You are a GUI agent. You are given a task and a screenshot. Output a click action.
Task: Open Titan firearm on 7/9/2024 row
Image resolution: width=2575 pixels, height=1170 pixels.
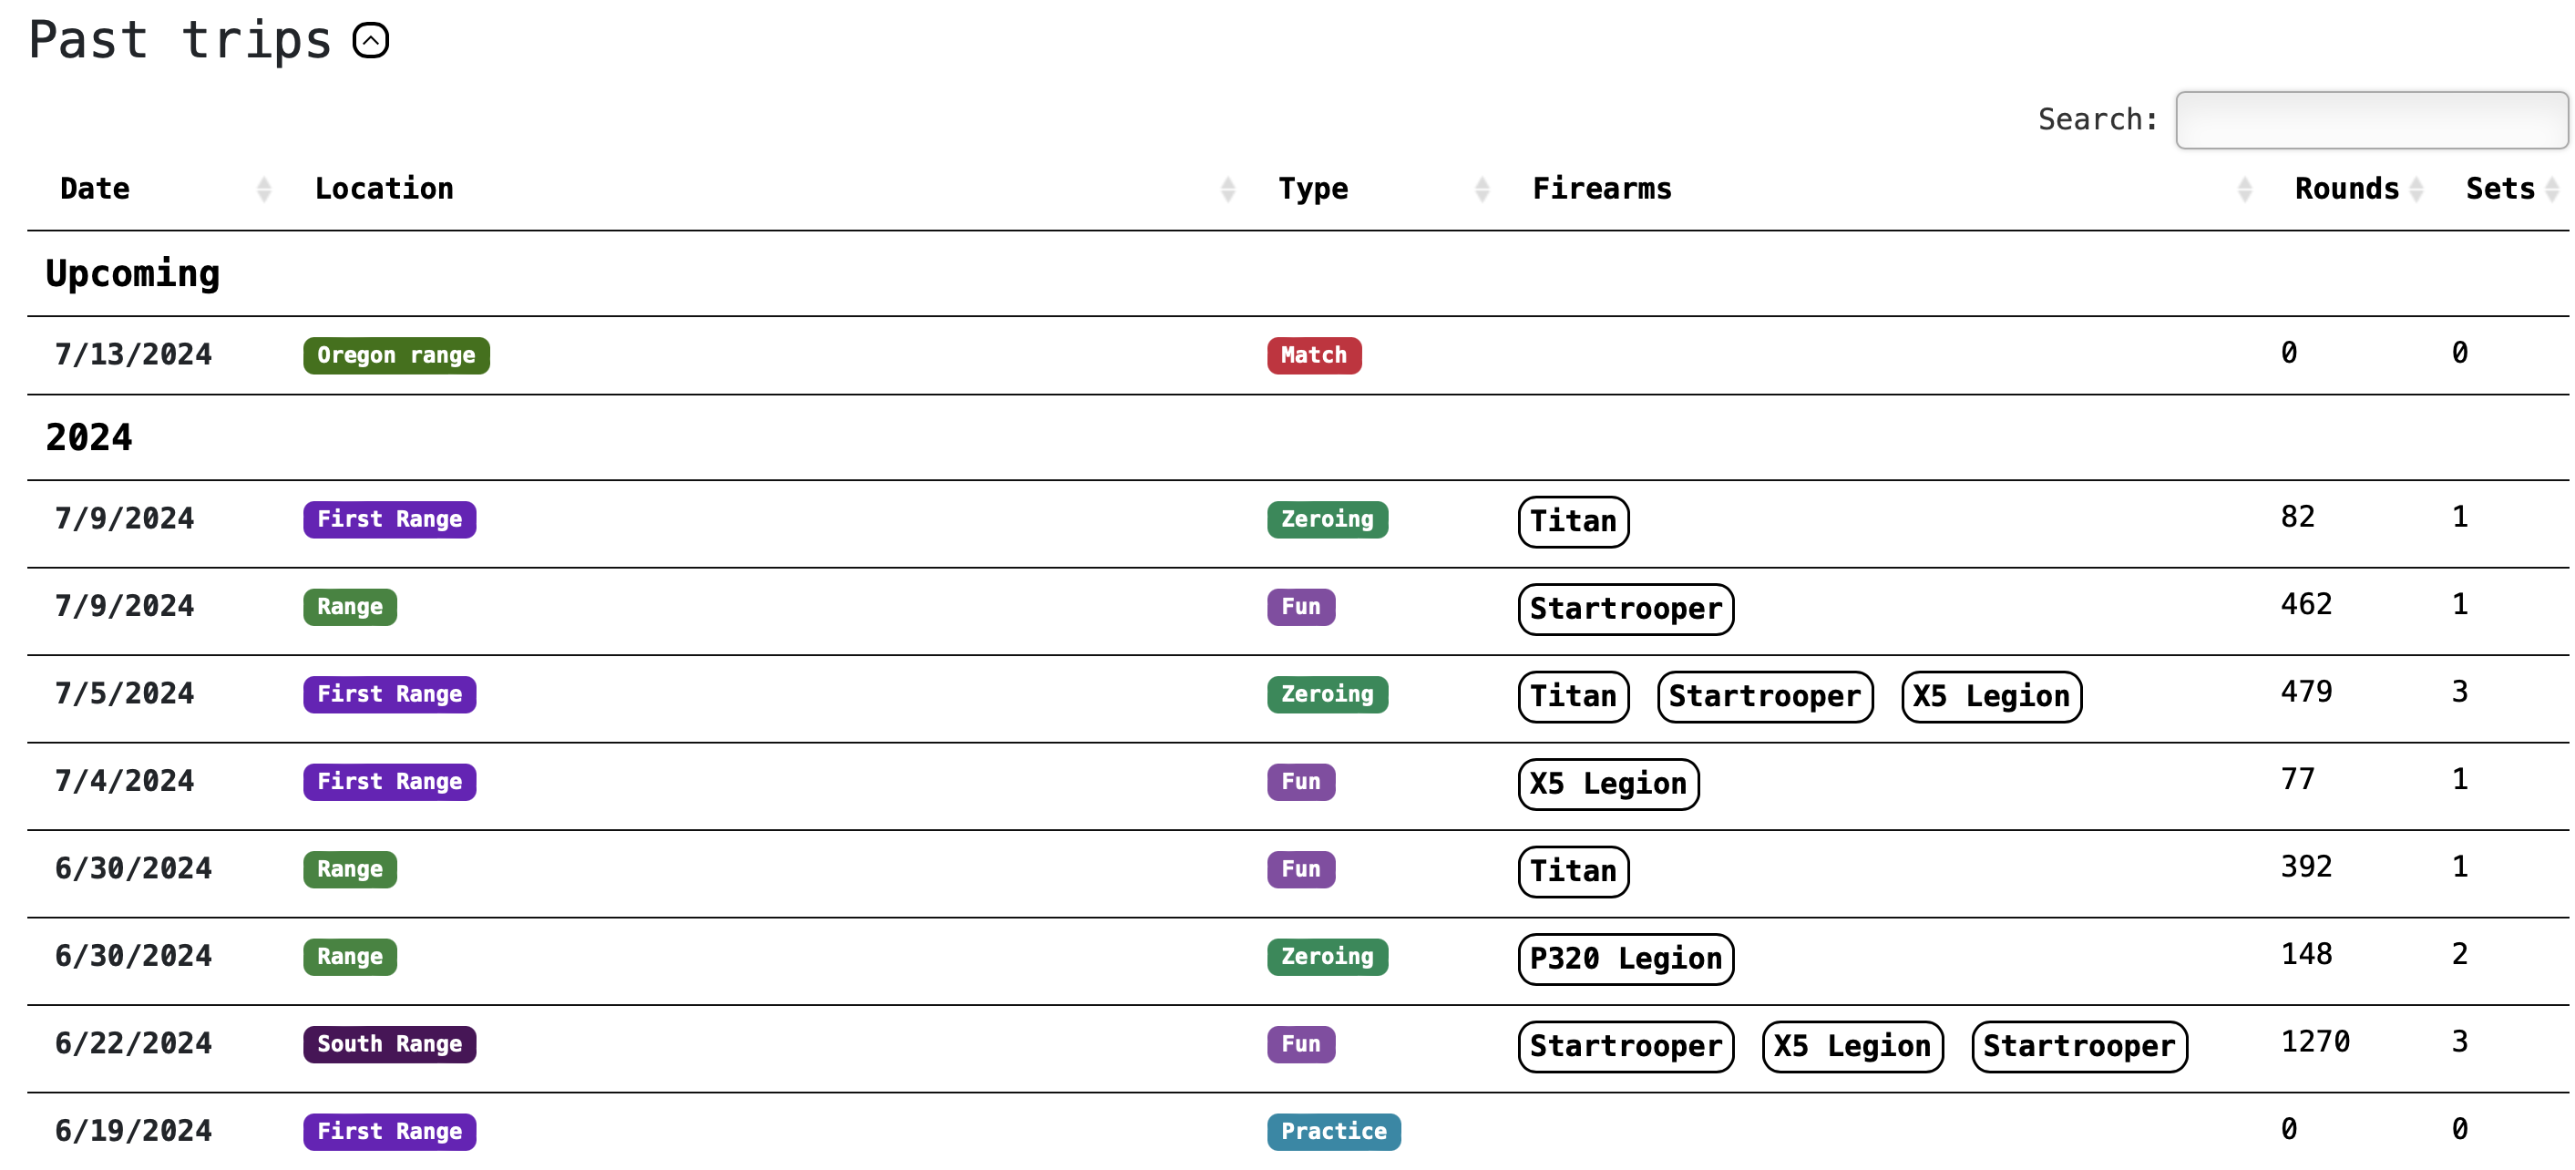point(1573,521)
